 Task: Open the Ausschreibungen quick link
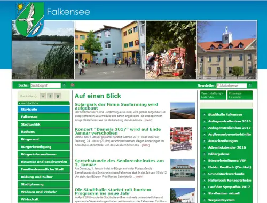pyautogui.click(x=223, y=141)
